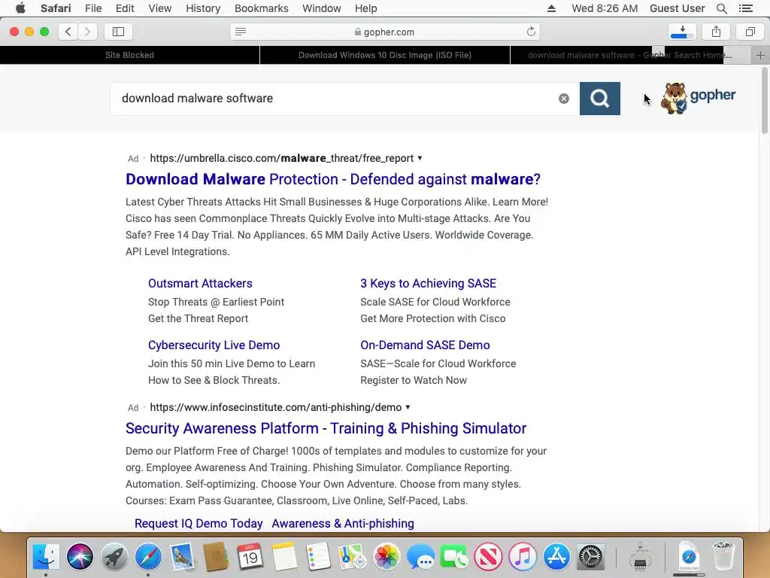Open Security Awareness Platform ad link
Screen dimensions: 770x578
pyautogui.click(x=326, y=428)
